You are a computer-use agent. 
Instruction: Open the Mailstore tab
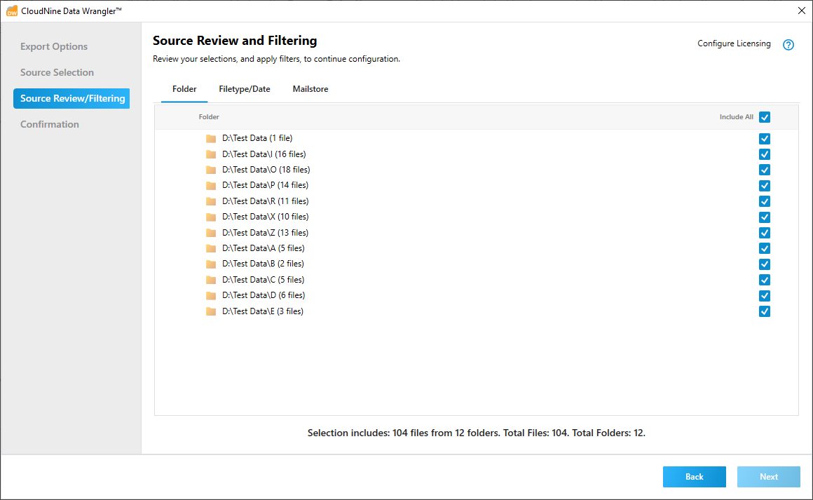point(310,89)
